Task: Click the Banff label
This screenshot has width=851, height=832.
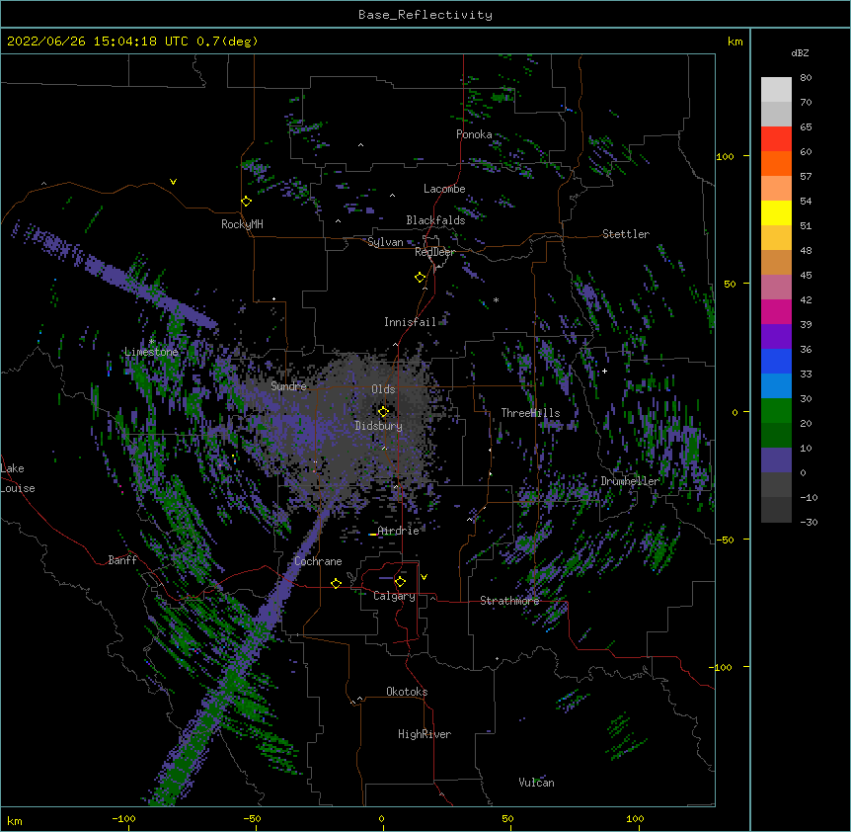Action: (x=122, y=560)
